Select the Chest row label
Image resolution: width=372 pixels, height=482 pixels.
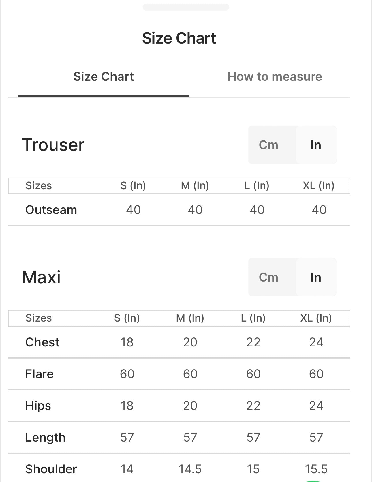point(42,342)
